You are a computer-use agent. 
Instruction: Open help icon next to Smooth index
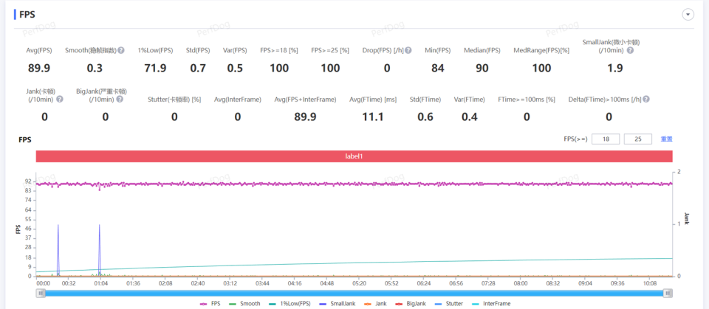(121, 51)
